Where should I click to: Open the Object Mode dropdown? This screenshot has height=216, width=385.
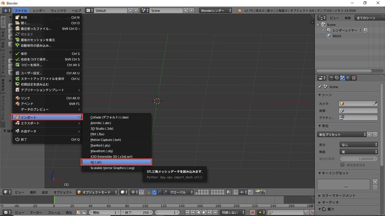(97, 192)
